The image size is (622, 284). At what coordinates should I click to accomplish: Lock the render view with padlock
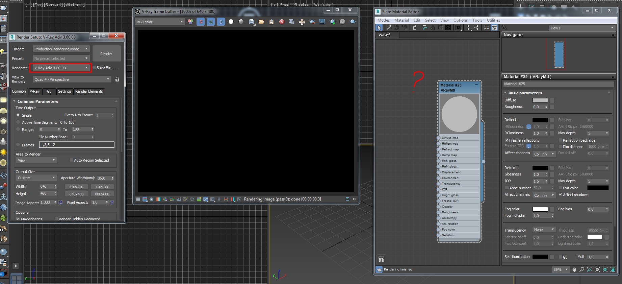coord(117,79)
